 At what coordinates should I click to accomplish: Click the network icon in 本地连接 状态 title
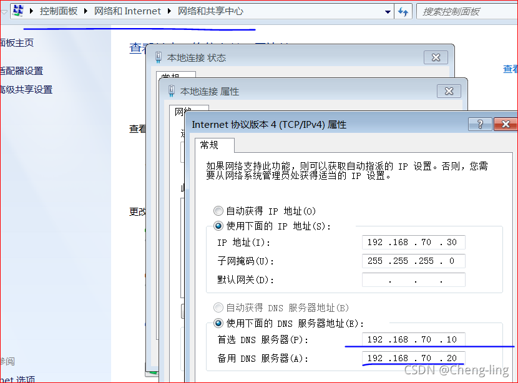159,57
